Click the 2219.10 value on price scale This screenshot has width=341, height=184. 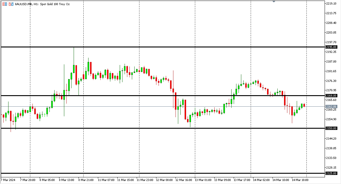pyautogui.click(x=331, y=3)
